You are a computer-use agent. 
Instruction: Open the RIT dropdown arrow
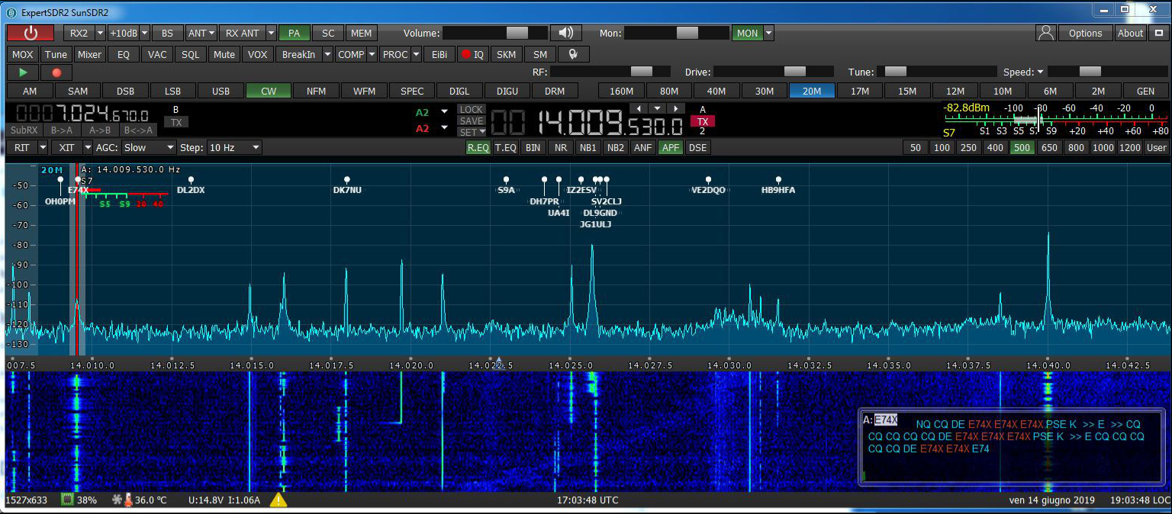(x=43, y=147)
